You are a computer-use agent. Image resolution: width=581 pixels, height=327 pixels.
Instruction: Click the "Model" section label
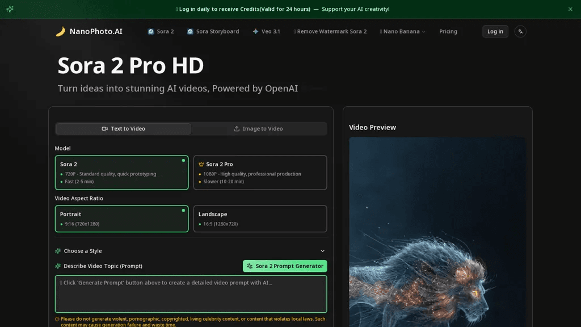[62, 148]
